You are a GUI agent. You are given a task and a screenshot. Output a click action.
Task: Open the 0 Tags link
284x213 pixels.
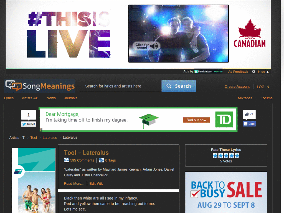(110, 160)
